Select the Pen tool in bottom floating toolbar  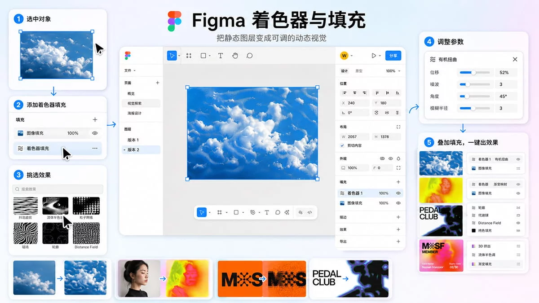click(252, 212)
